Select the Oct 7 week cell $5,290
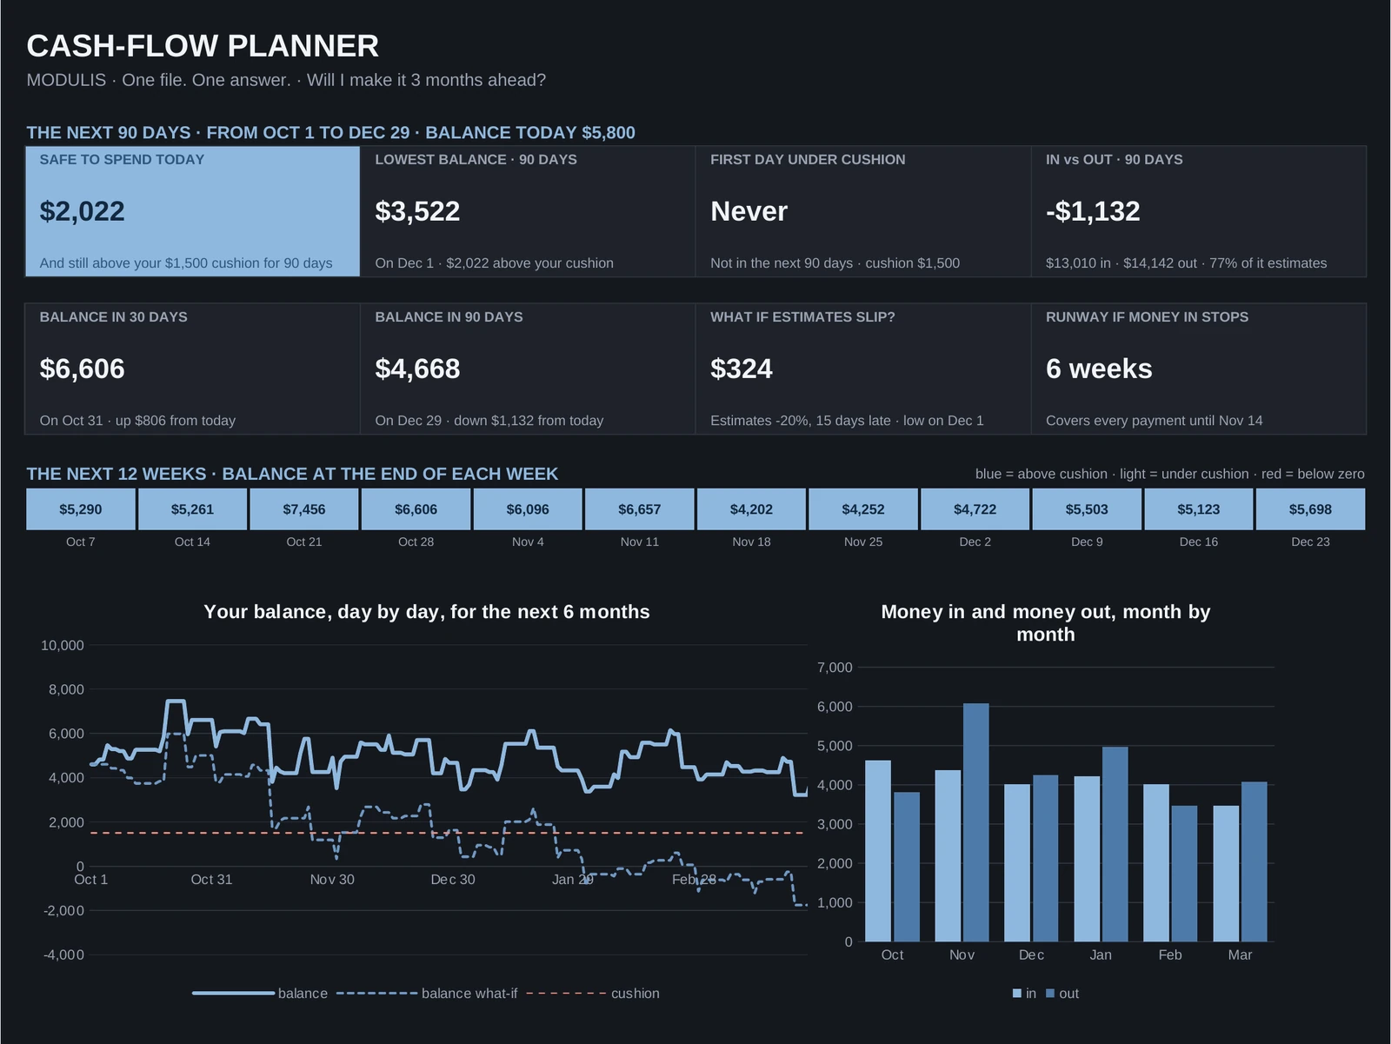 point(81,509)
